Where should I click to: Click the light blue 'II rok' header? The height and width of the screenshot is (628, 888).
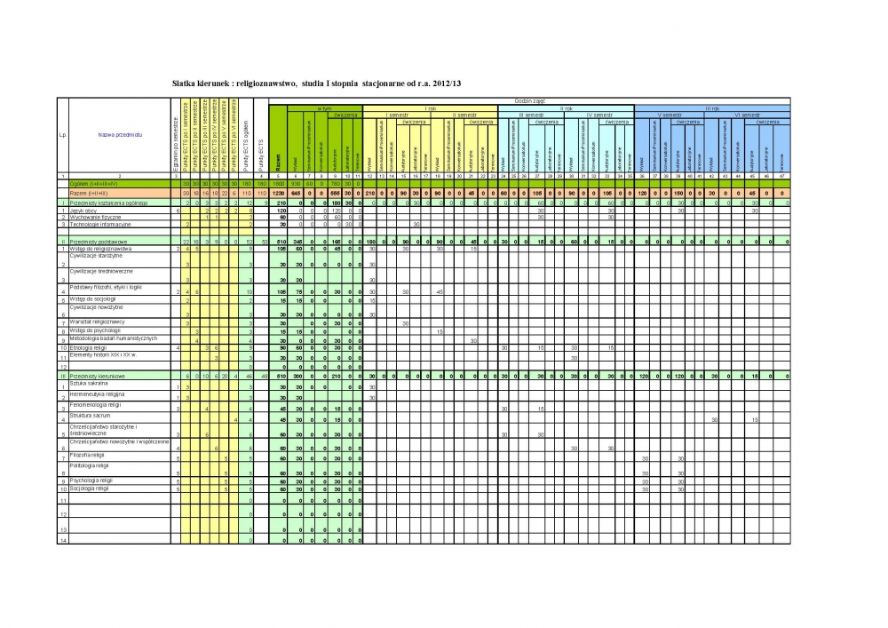click(x=566, y=108)
